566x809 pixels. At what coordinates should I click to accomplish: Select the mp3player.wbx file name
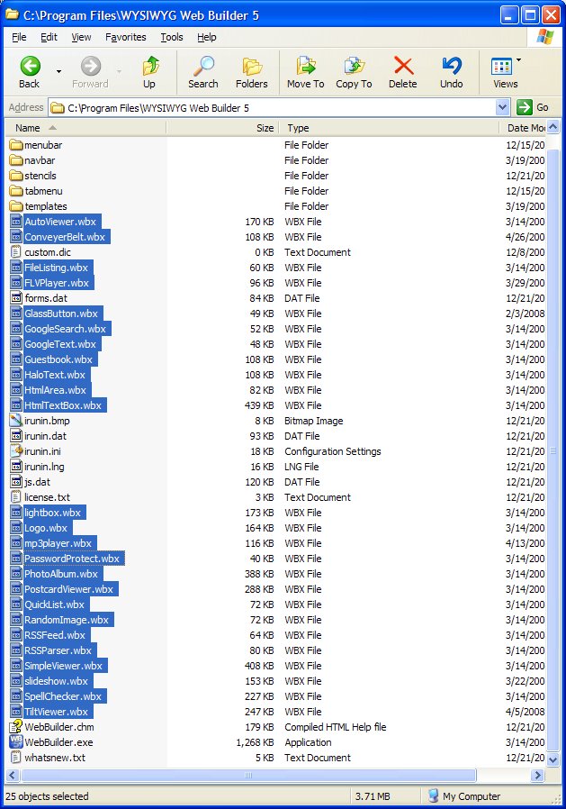(x=58, y=543)
